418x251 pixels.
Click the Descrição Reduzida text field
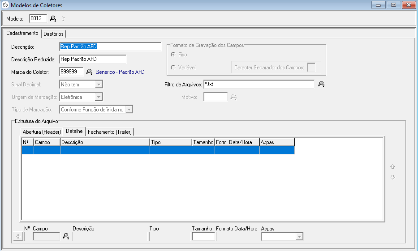click(92, 59)
